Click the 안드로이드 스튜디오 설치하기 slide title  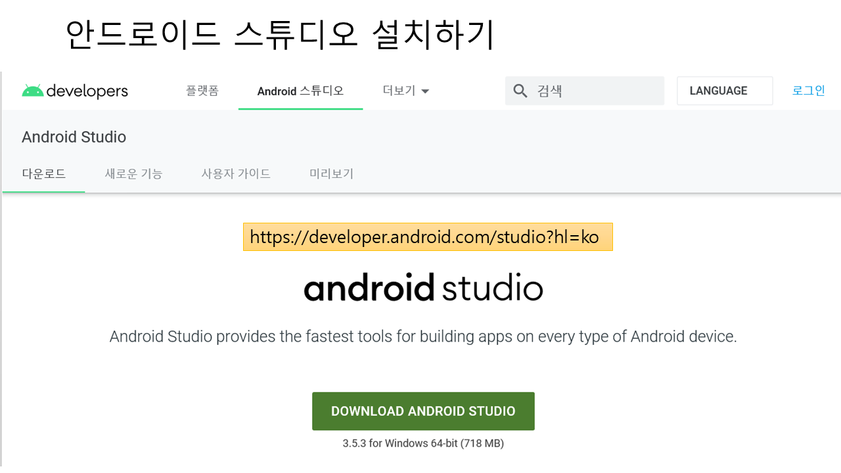[x=279, y=35]
